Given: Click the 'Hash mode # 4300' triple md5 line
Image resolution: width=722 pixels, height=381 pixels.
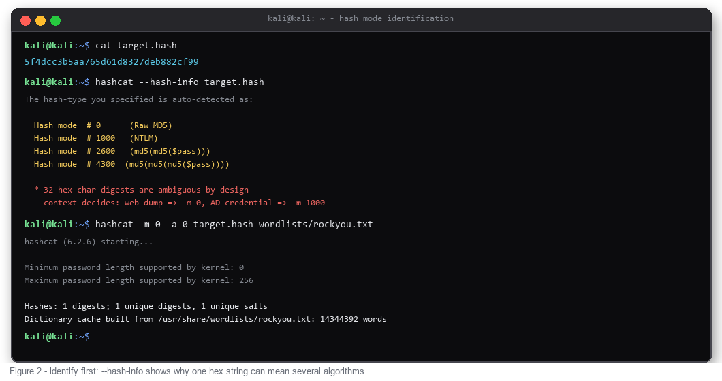Looking at the screenshot, I should pyautogui.click(x=131, y=164).
